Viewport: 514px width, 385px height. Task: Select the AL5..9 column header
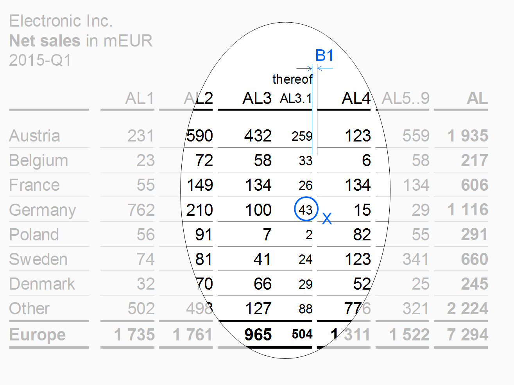(405, 98)
